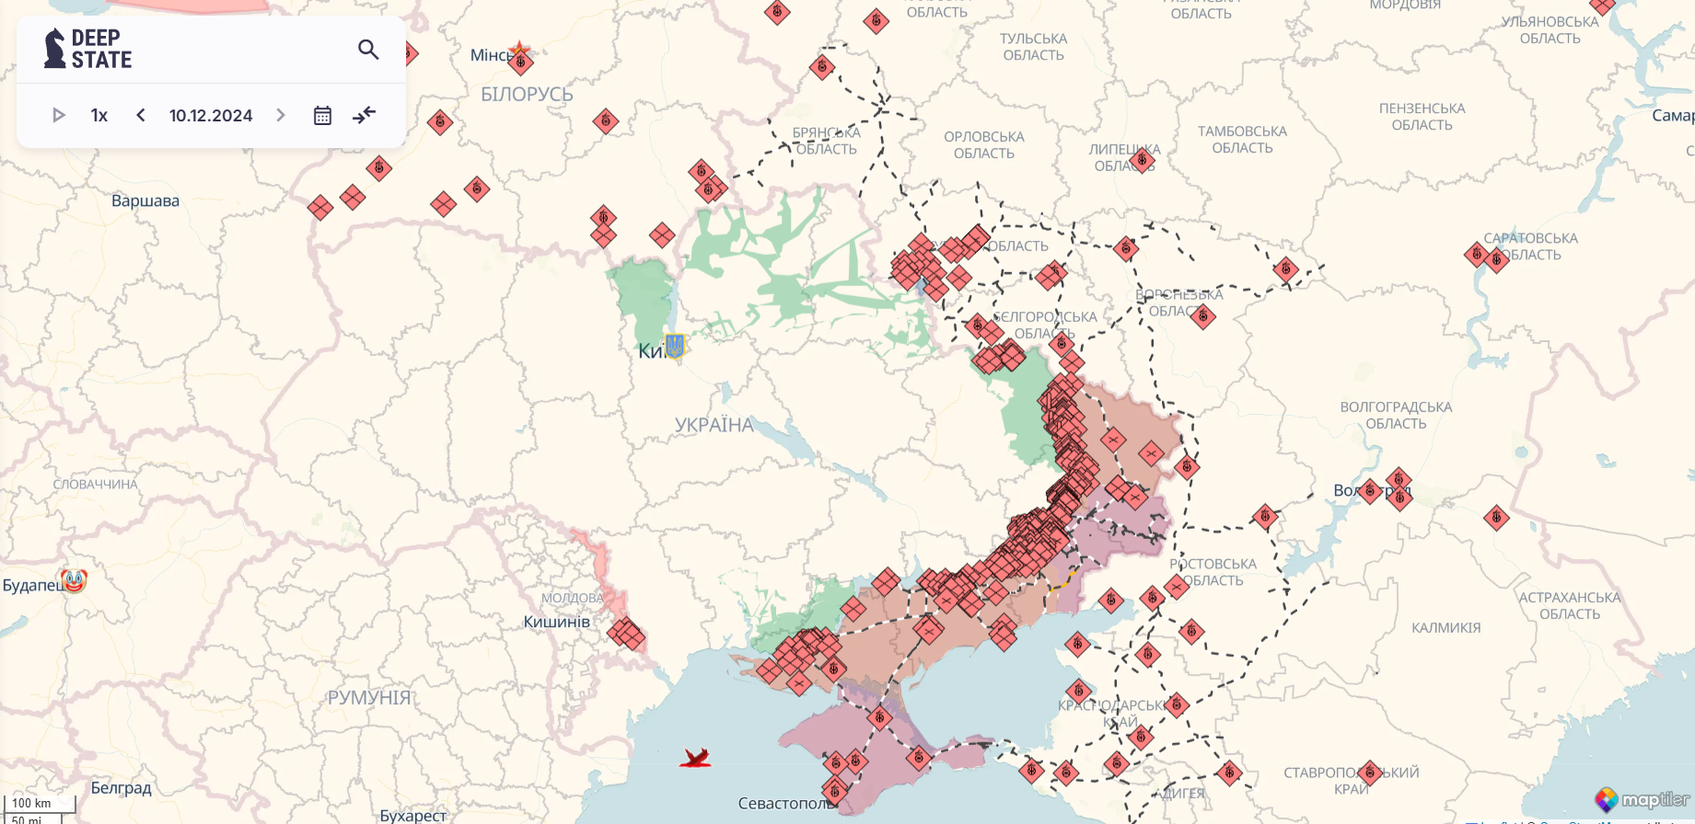Click the Бухарест city label
This screenshot has height=824, width=1695.
click(412, 815)
